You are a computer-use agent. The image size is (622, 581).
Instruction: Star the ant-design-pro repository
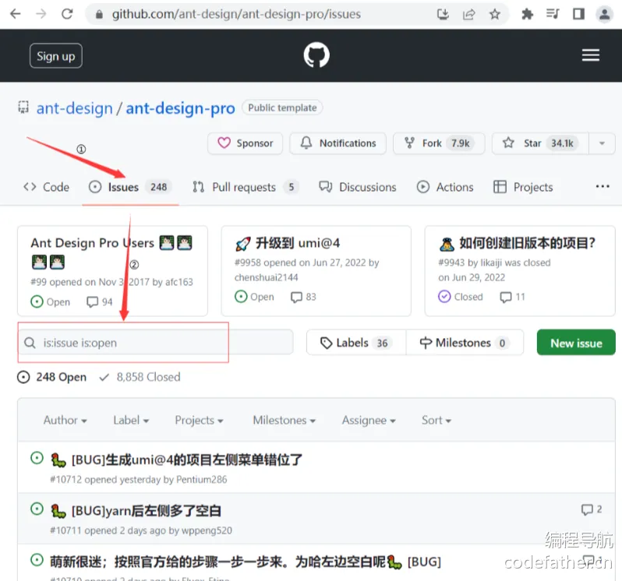540,143
